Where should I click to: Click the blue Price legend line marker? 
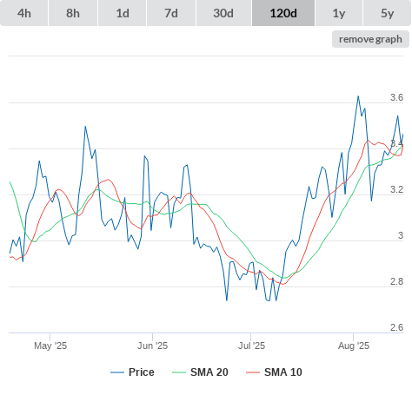pos(117,372)
